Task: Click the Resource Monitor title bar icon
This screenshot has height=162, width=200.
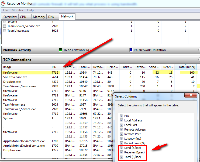Action: (x=3, y=3)
